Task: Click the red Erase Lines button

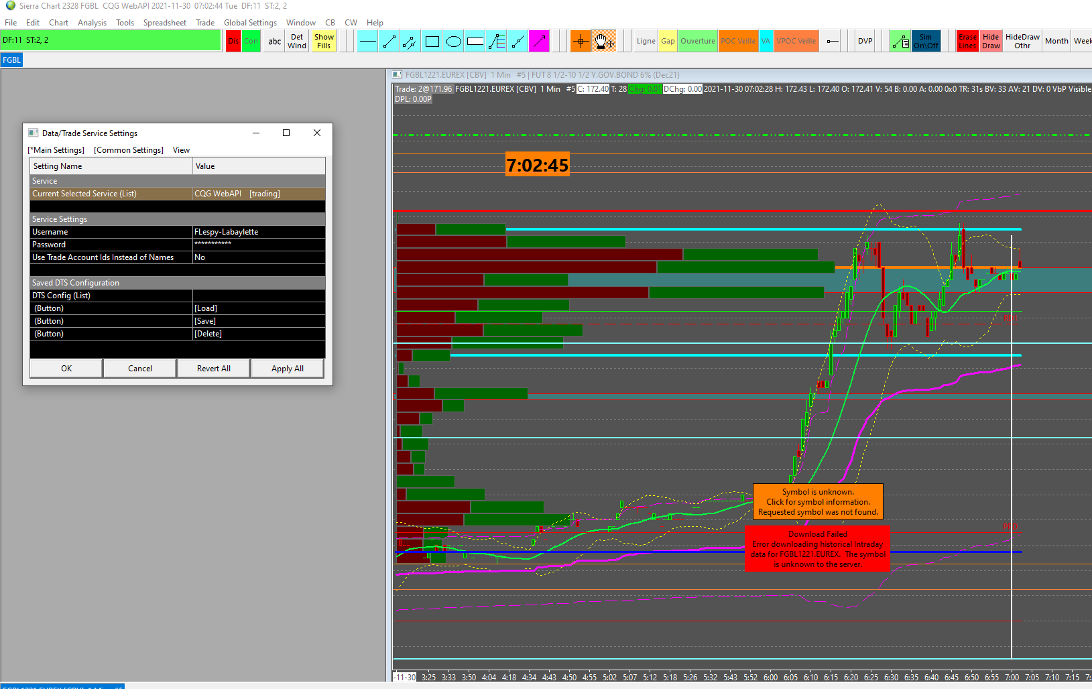Action: 967,42
